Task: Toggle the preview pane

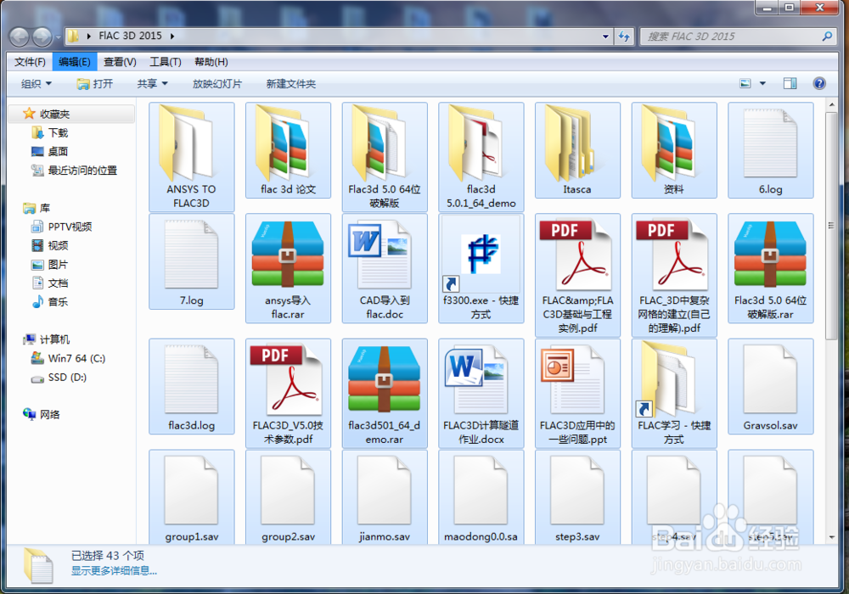Action: pos(790,83)
